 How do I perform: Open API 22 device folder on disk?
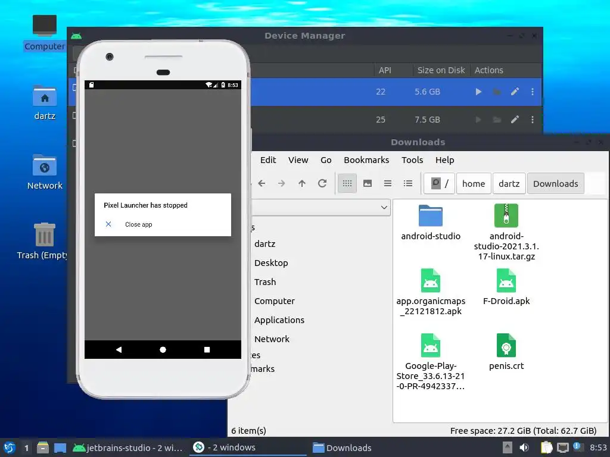[x=497, y=92]
